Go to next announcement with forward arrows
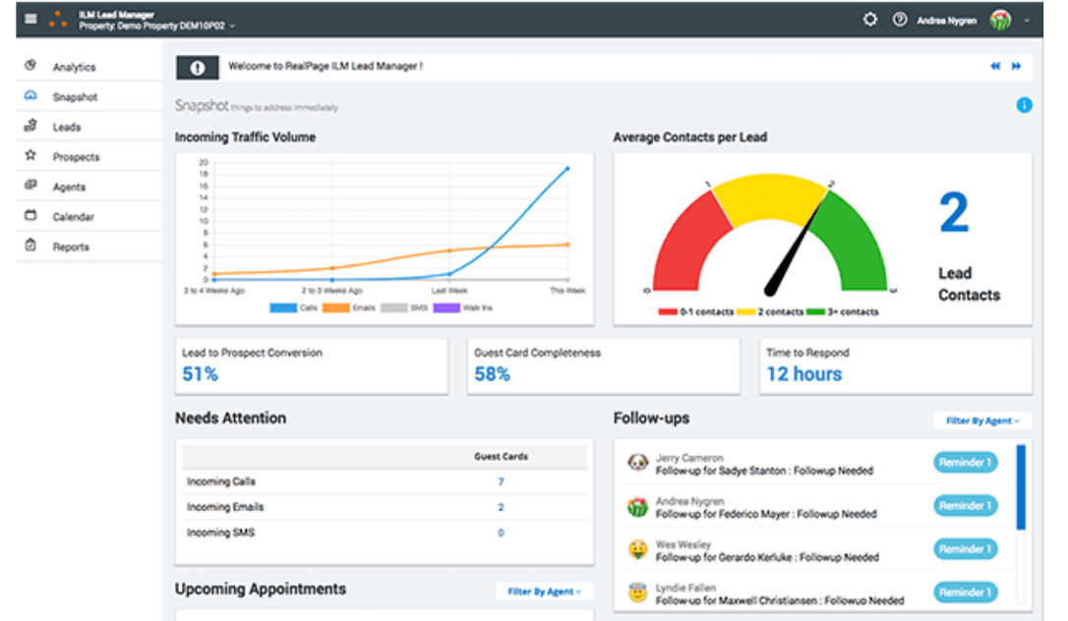 pos(1016,66)
